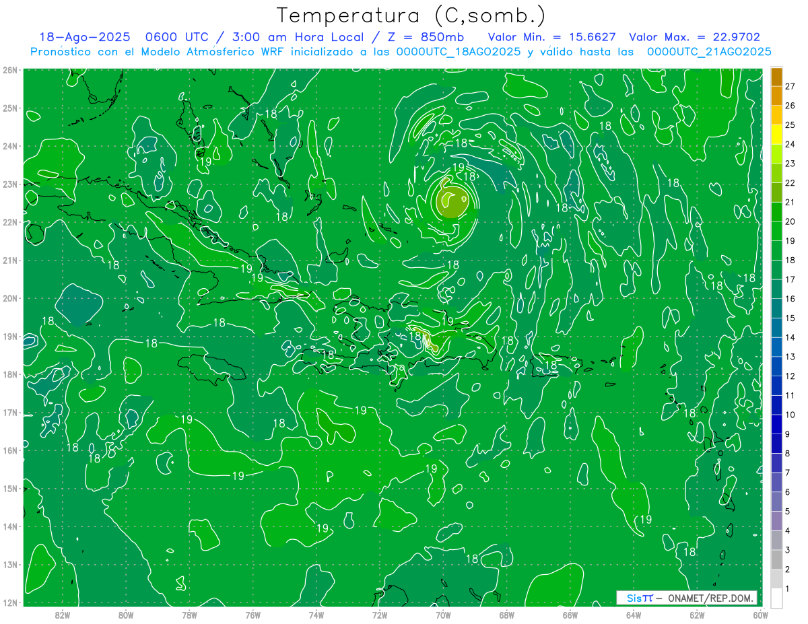Viewport: 808px width, 624px height.
Task: Click latitude axis label '12N'
Action: [x=10, y=602]
